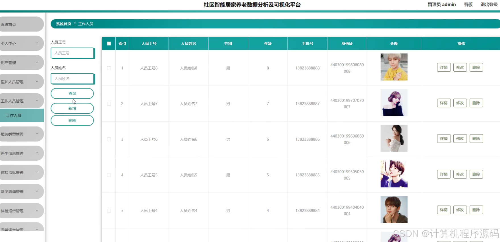Click the 删除 batch delete button under filters
Screen dimensions: 500x242
(x=72, y=121)
